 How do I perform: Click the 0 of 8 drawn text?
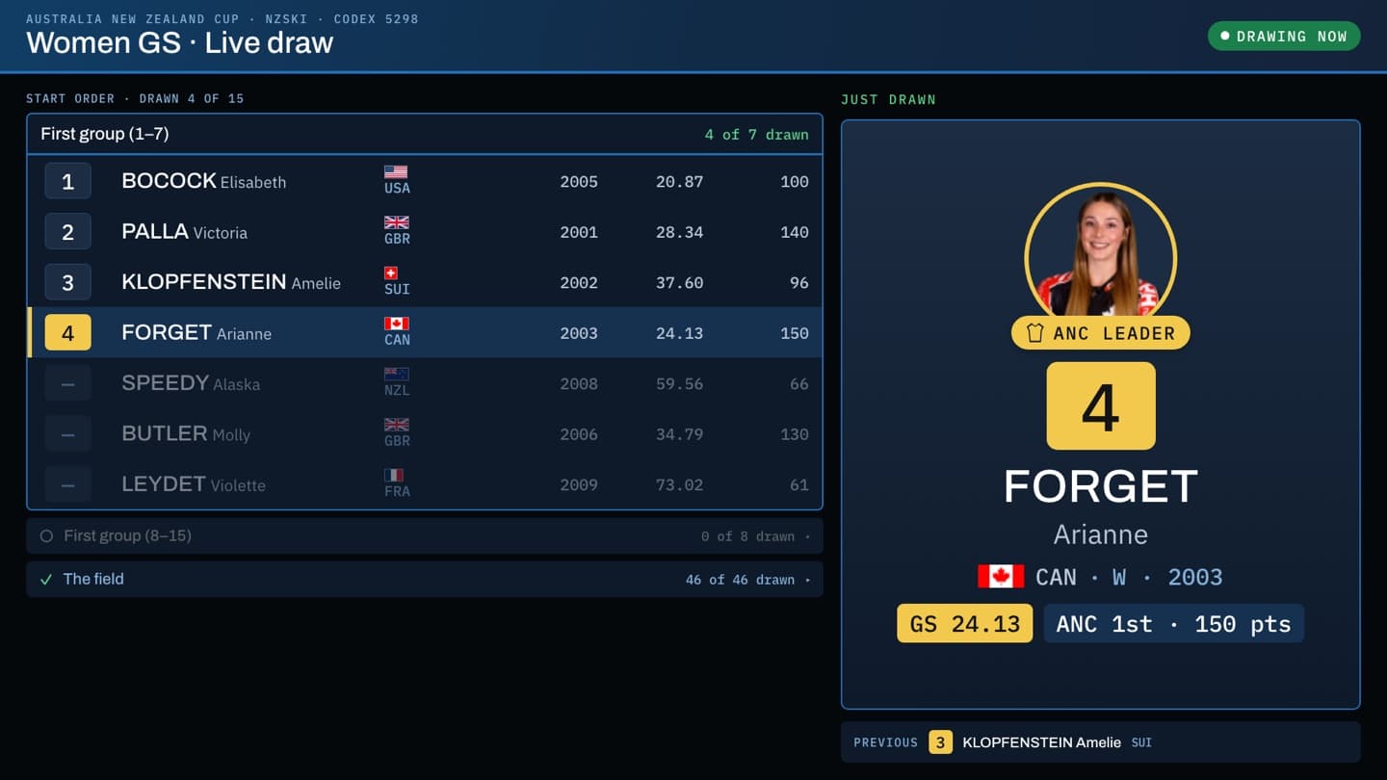coord(747,536)
